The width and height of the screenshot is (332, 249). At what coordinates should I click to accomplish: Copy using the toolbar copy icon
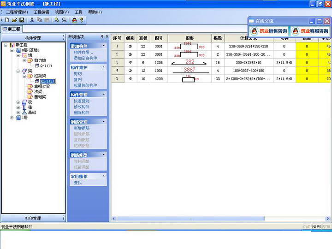click(39, 20)
